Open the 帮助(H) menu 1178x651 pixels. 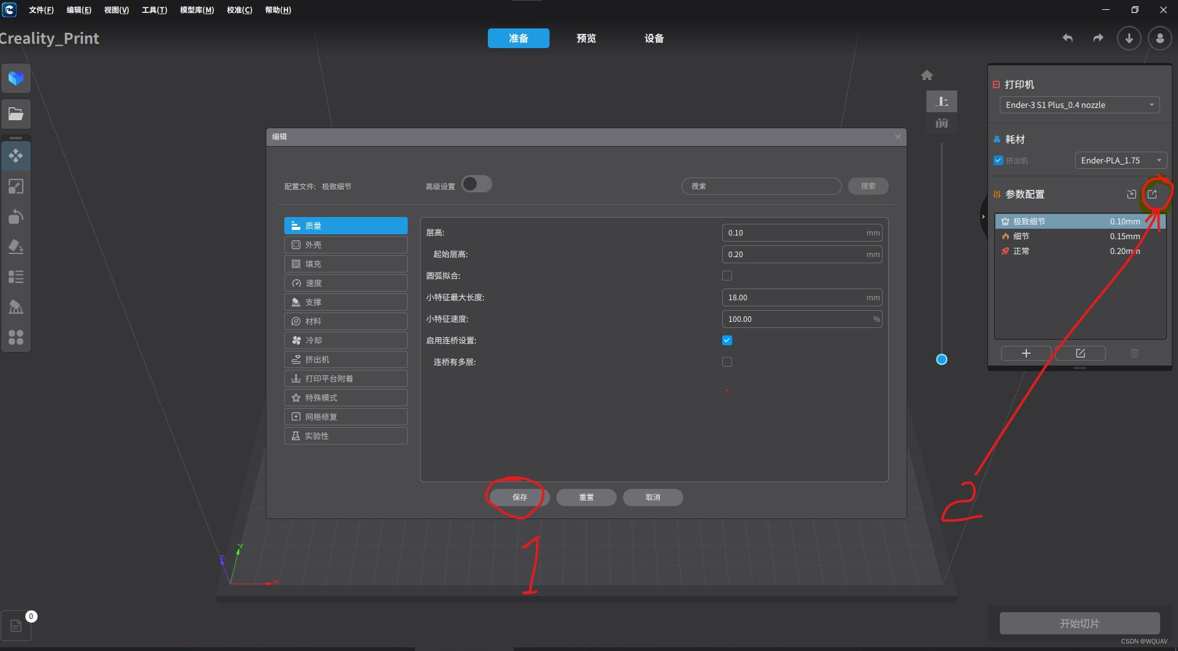(x=278, y=10)
